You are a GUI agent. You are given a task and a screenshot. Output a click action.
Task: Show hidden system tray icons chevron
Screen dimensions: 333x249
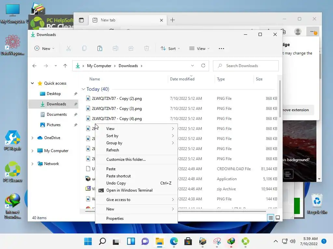click(x=276, y=241)
